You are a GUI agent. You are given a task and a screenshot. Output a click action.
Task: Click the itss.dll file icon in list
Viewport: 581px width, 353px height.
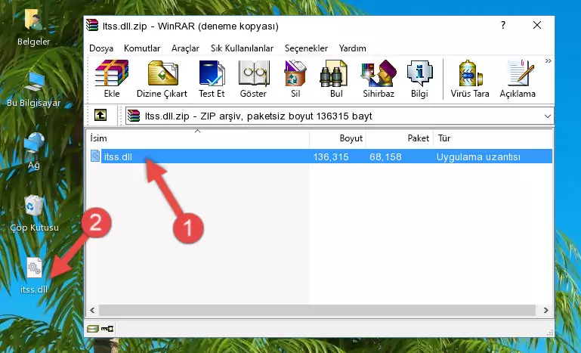tap(95, 156)
